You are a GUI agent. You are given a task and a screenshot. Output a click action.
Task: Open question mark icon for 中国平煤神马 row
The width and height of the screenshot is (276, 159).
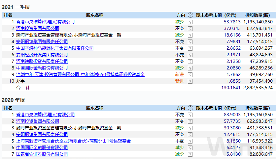click(x=190, y=48)
